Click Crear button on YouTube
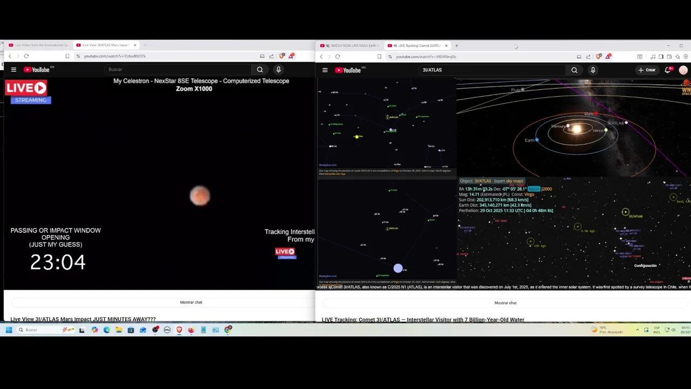The height and width of the screenshot is (389, 691). point(647,70)
